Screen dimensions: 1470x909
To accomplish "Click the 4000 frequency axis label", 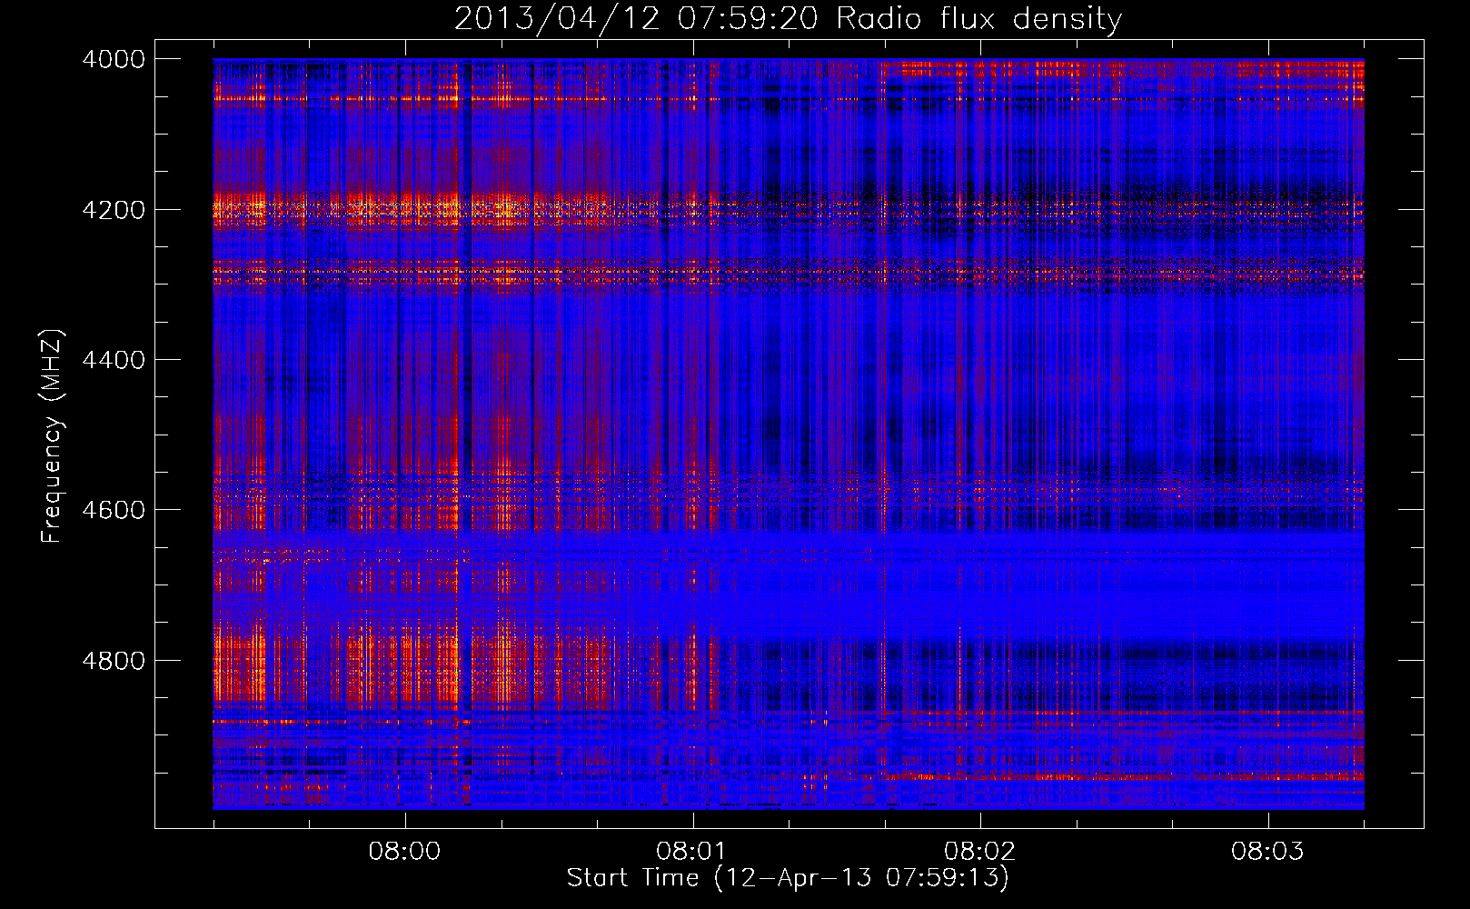I will [114, 59].
